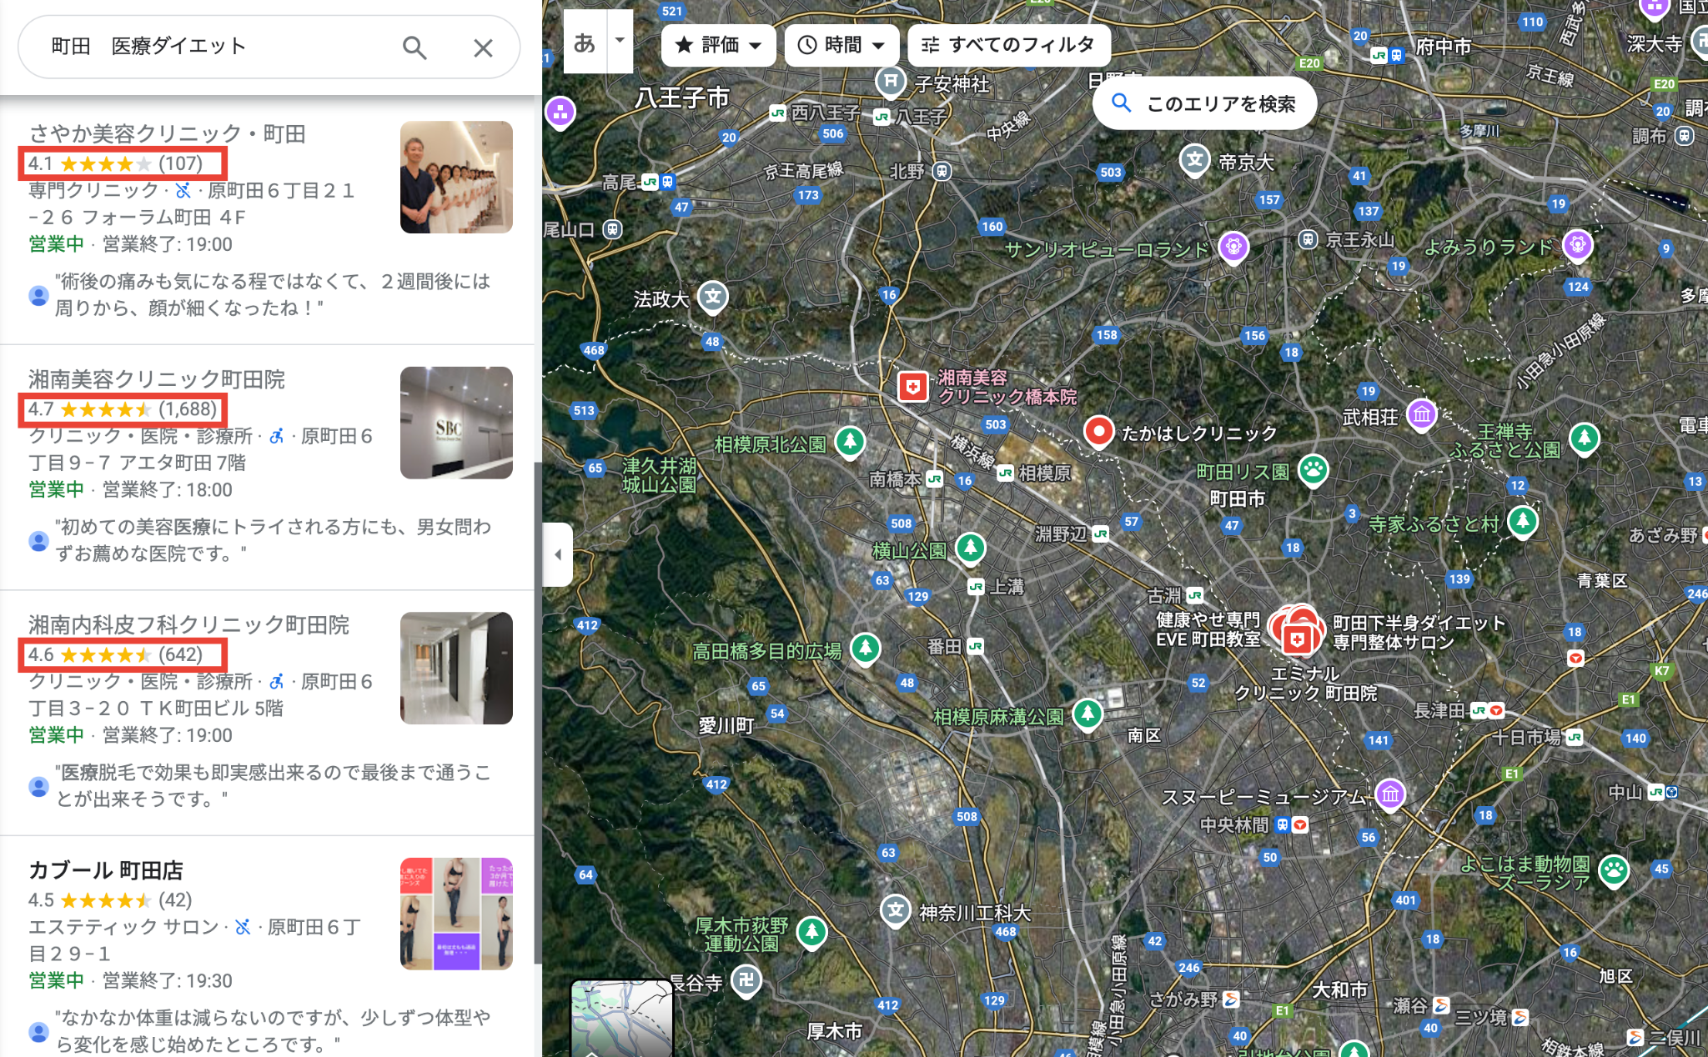Click the 八王子市 city label on map
Image resolution: width=1708 pixels, height=1057 pixels.
682,98
